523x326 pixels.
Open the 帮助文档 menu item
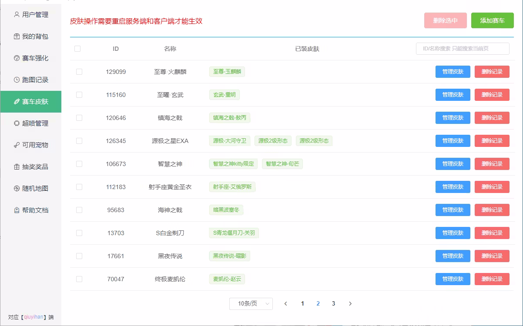pyautogui.click(x=35, y=210)
